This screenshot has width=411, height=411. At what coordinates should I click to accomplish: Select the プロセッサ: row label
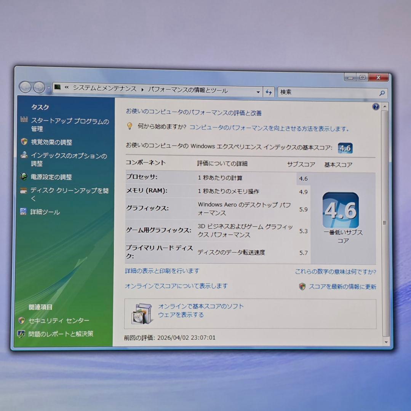tap(142, 177)
